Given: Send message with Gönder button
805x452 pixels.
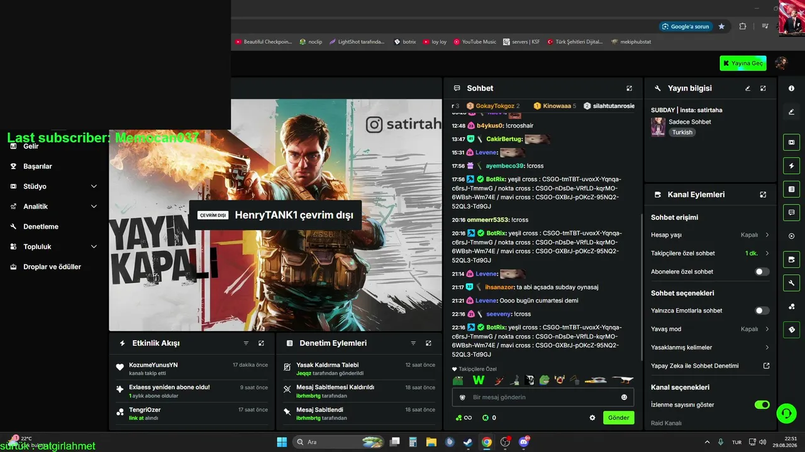Looking at the screenshot, I should (x=618, y=417).
